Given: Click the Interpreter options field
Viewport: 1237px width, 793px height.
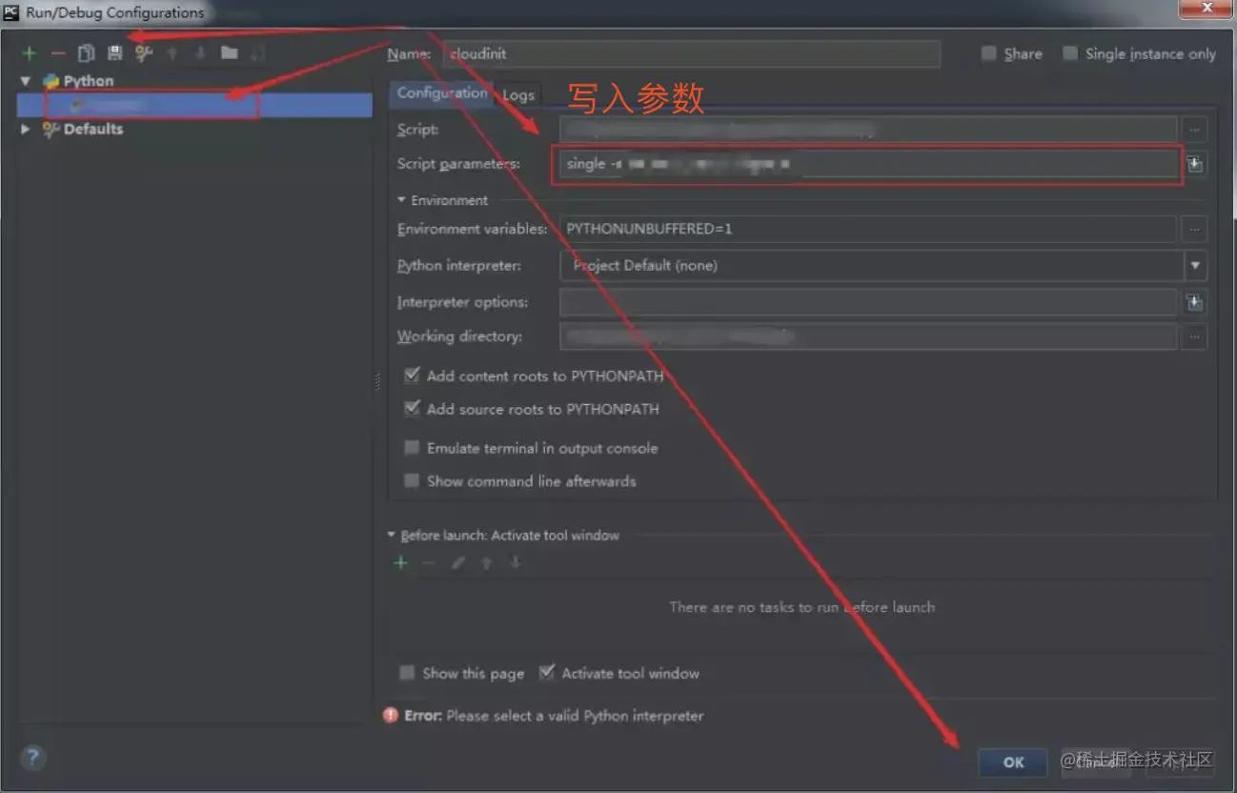Looking at the screenshot, I should [868, 303].
